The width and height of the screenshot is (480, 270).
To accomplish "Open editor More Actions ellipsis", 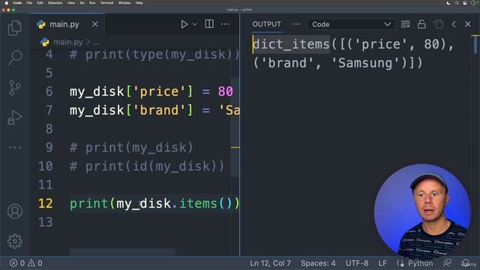I will (225, 24).
